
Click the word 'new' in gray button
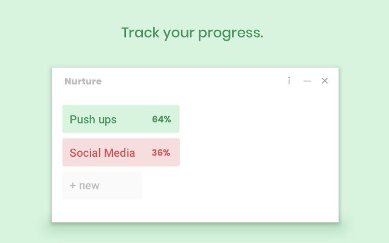[x=89, y=186]
